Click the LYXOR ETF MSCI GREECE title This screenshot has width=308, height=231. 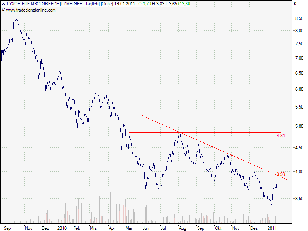point(33,4)
